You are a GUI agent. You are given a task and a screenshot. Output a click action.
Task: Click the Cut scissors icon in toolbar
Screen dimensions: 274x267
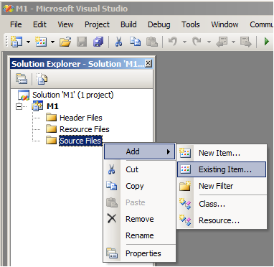pos(118,42)
